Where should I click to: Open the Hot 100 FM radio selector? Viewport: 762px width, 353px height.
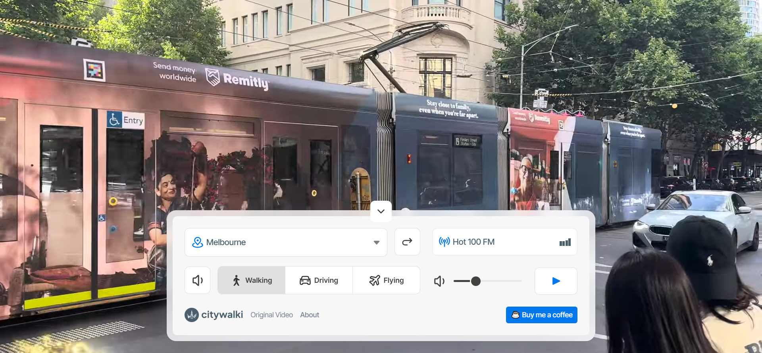pos(504,242)
